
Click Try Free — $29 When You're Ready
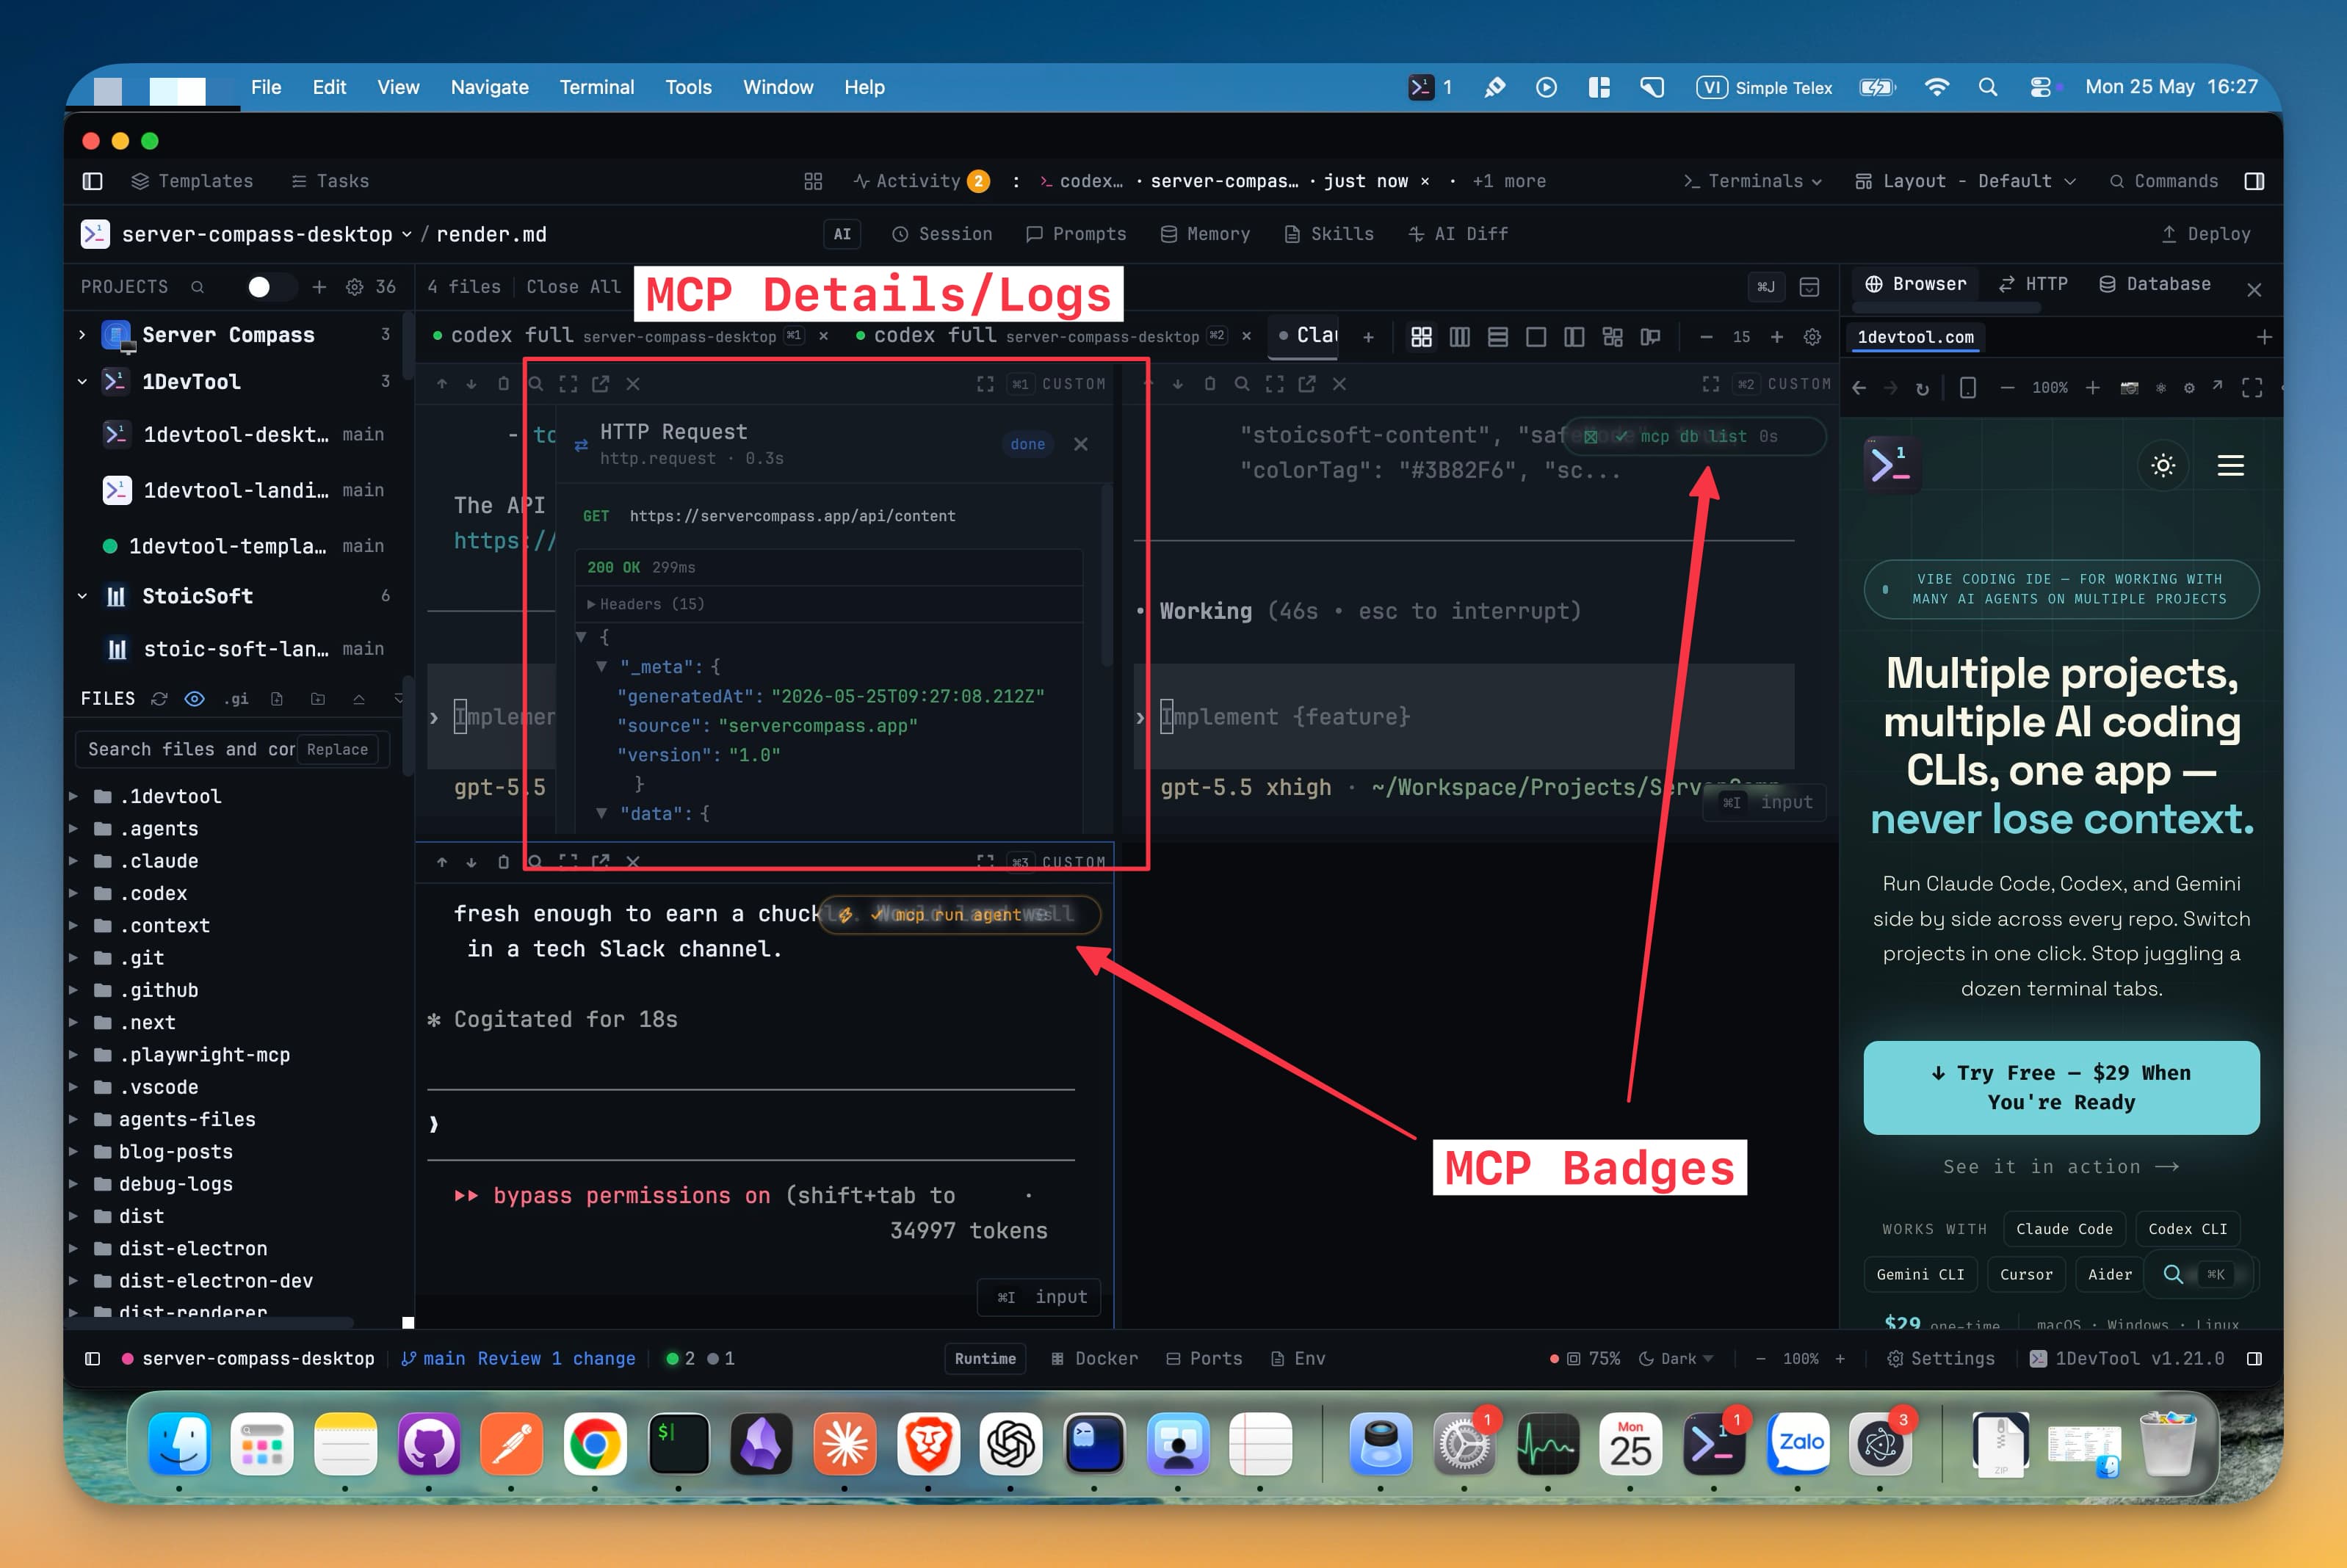pos(2061,1088)
